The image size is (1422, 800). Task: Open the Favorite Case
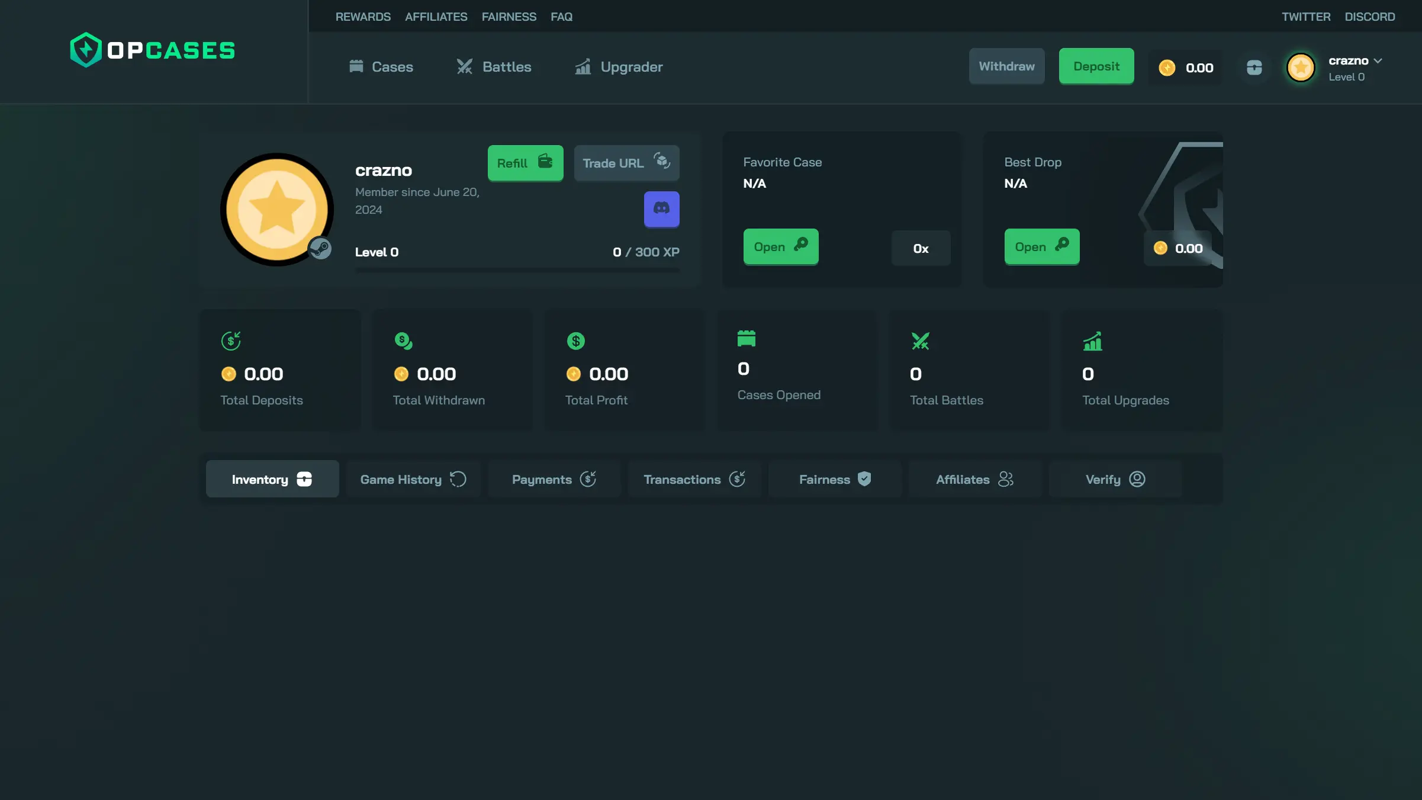780,246
